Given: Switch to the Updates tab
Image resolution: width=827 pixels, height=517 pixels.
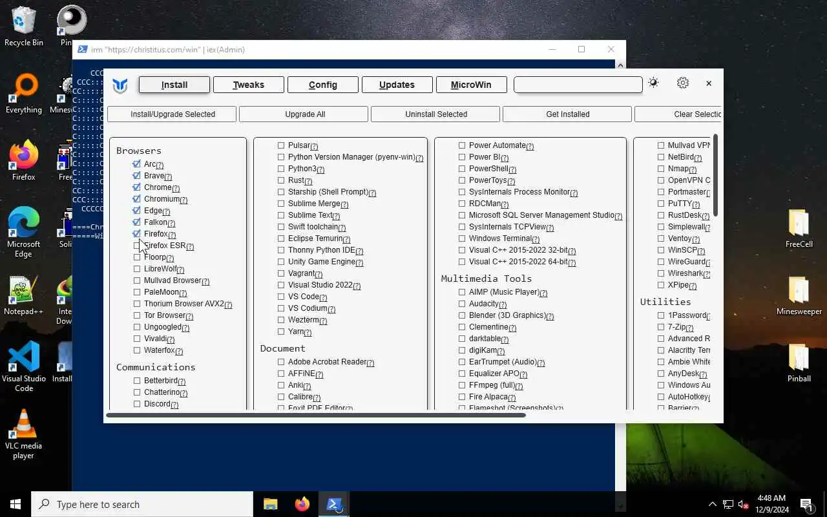Looking at the screenshot, I should click(397, 85).
